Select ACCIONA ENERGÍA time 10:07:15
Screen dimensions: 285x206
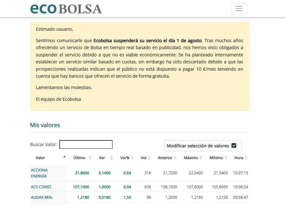pos(241,173)
